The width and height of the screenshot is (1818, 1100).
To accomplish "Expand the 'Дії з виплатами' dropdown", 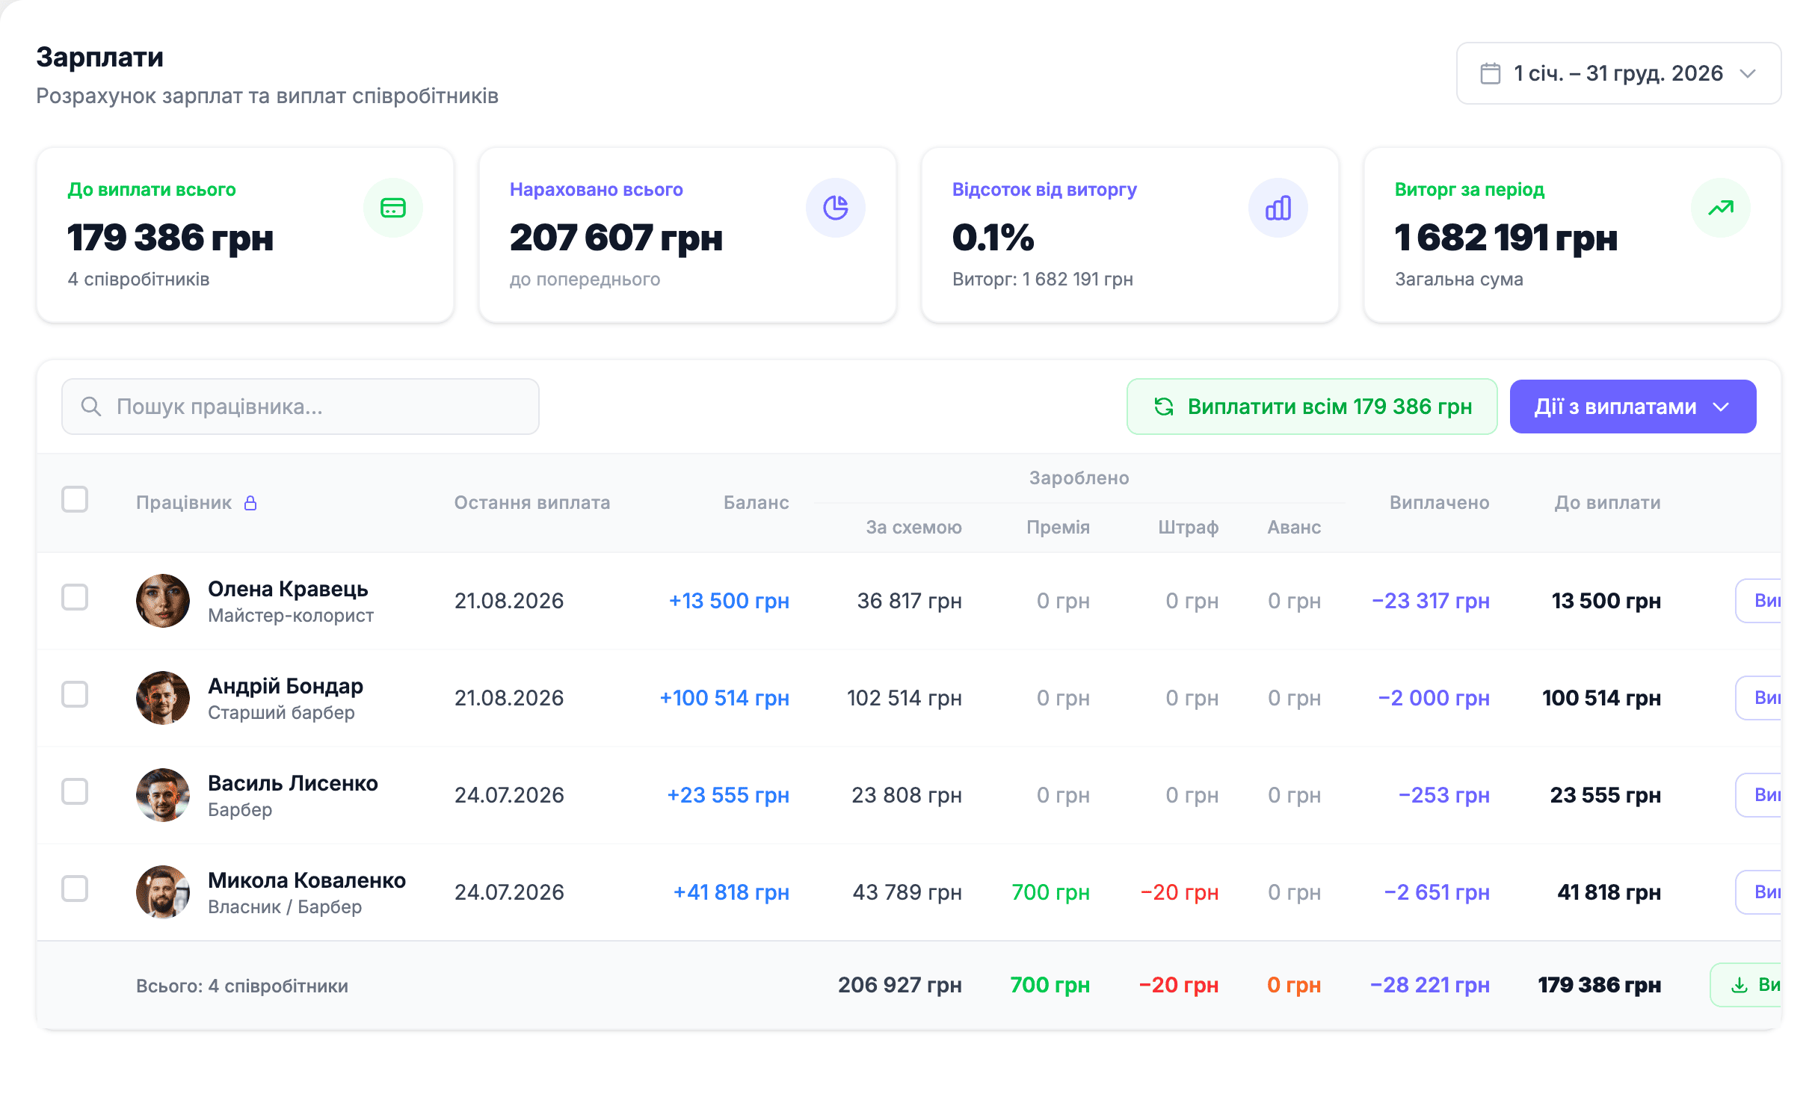I will click(1633, 407).
